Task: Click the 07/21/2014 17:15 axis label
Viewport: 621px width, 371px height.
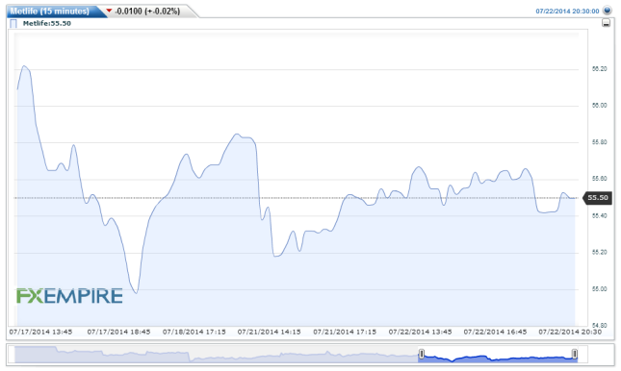Action: coord(345,332)
